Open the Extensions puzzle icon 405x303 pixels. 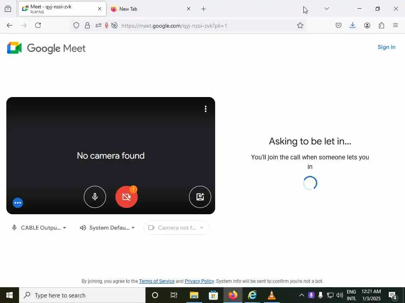(x=381, y=25)
